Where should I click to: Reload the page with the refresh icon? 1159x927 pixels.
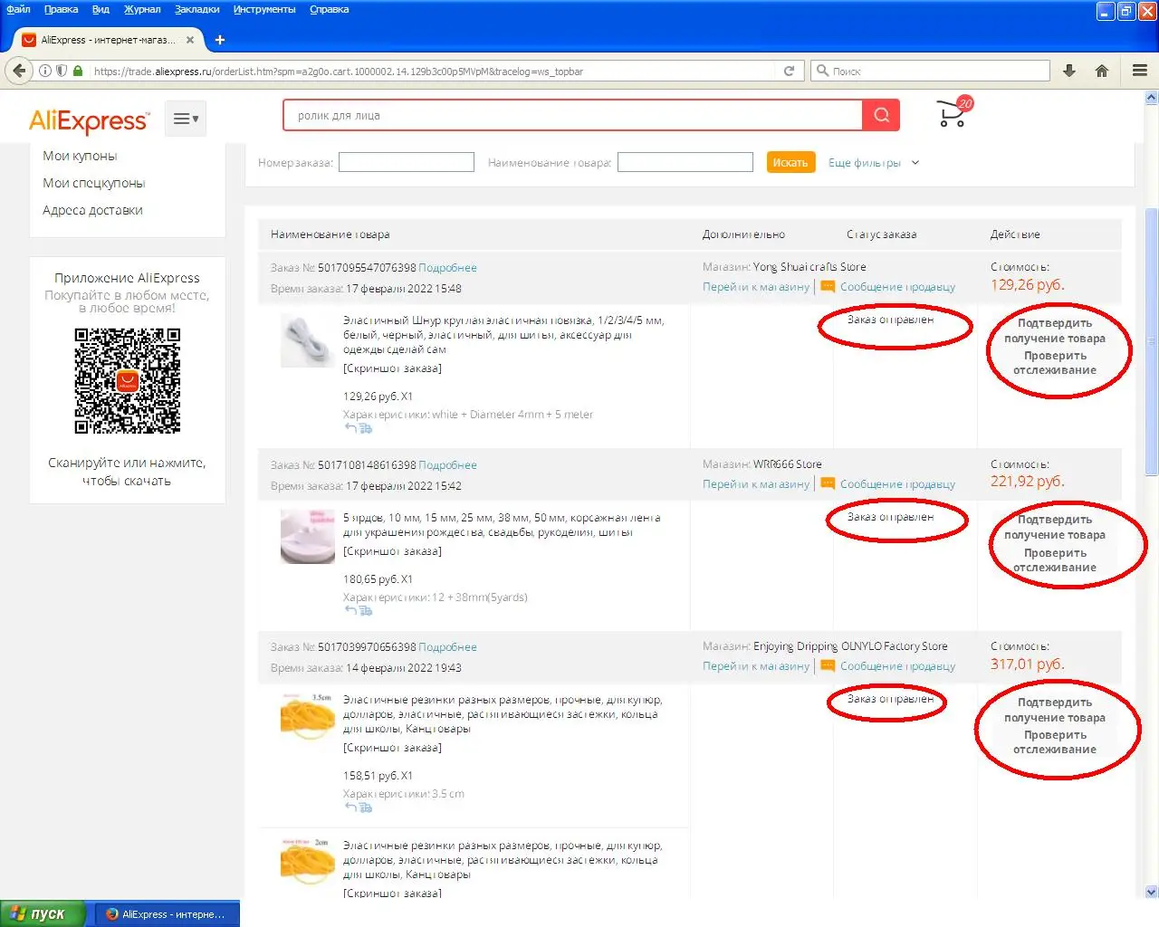(789, 71)
